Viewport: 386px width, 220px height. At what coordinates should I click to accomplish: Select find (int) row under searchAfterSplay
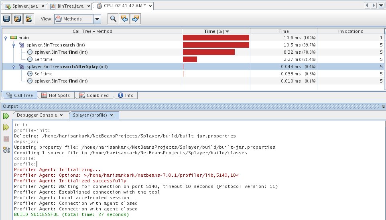tap(193, 81)
